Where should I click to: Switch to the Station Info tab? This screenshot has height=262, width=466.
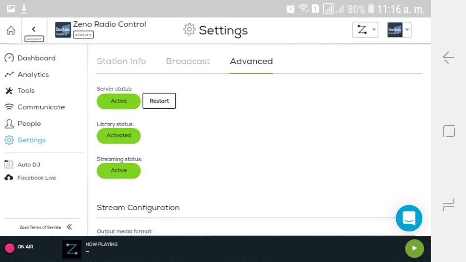(x=121, y=61)
